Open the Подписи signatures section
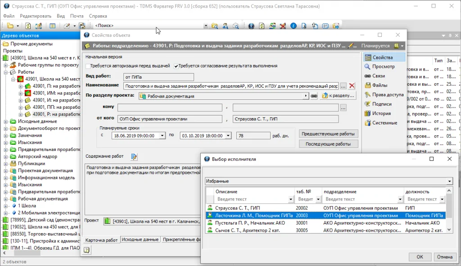This screenshot has height=266, width=461. pyautogui.click(x=381, y=104)
